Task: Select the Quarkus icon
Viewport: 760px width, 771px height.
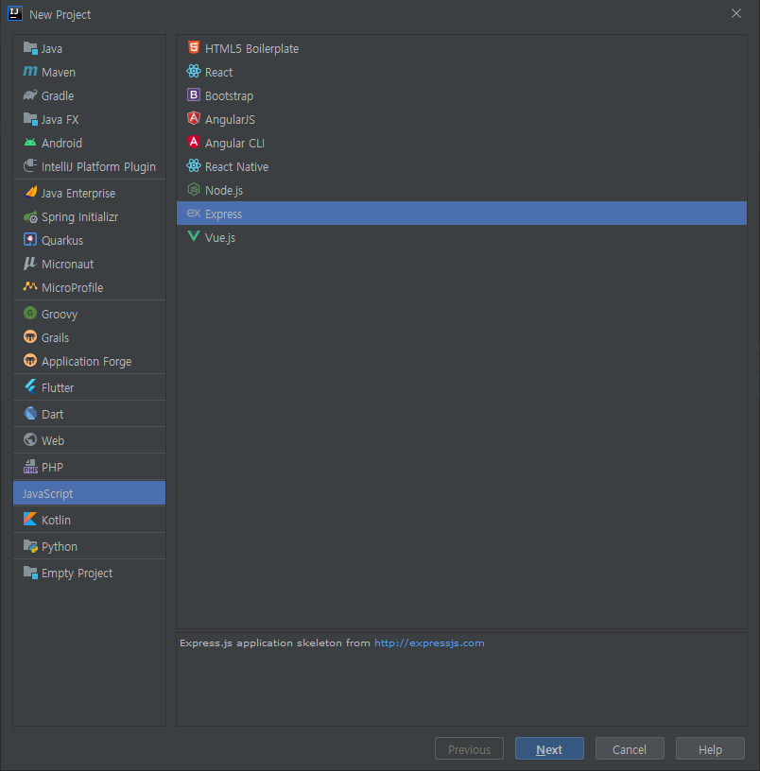Action: coord(30,240)
